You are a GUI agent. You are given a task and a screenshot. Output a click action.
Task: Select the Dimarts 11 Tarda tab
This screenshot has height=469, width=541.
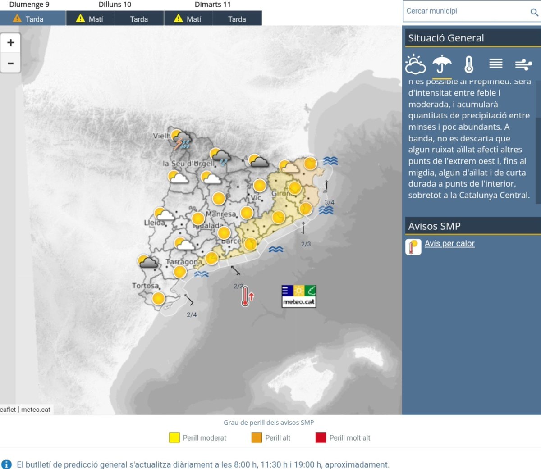[x=237, y=19]
